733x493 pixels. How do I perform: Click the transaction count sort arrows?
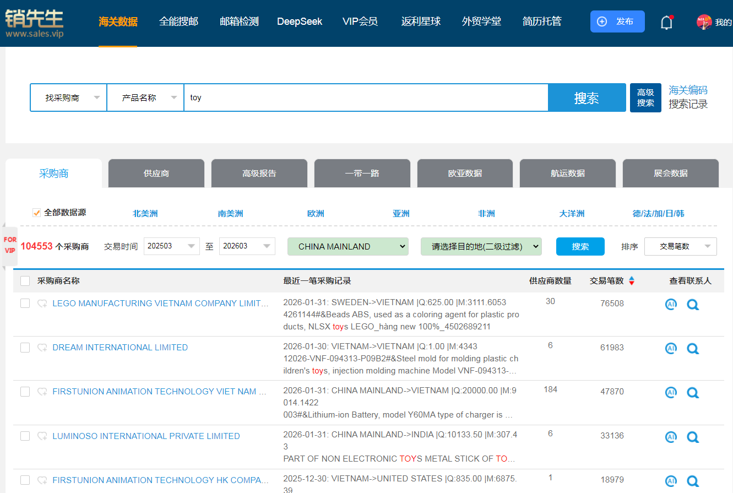coord(632,281)
